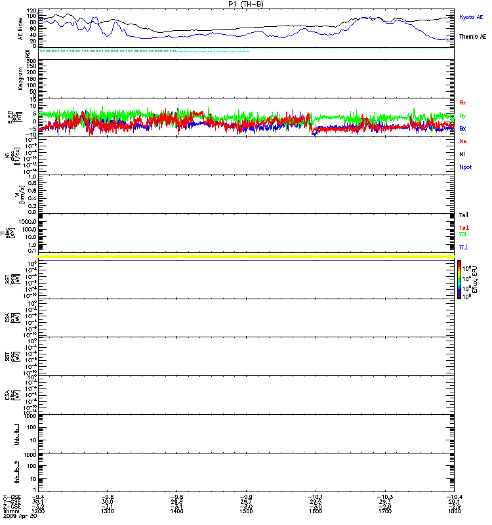Click the 'ROI' panel label

(28, 54)
